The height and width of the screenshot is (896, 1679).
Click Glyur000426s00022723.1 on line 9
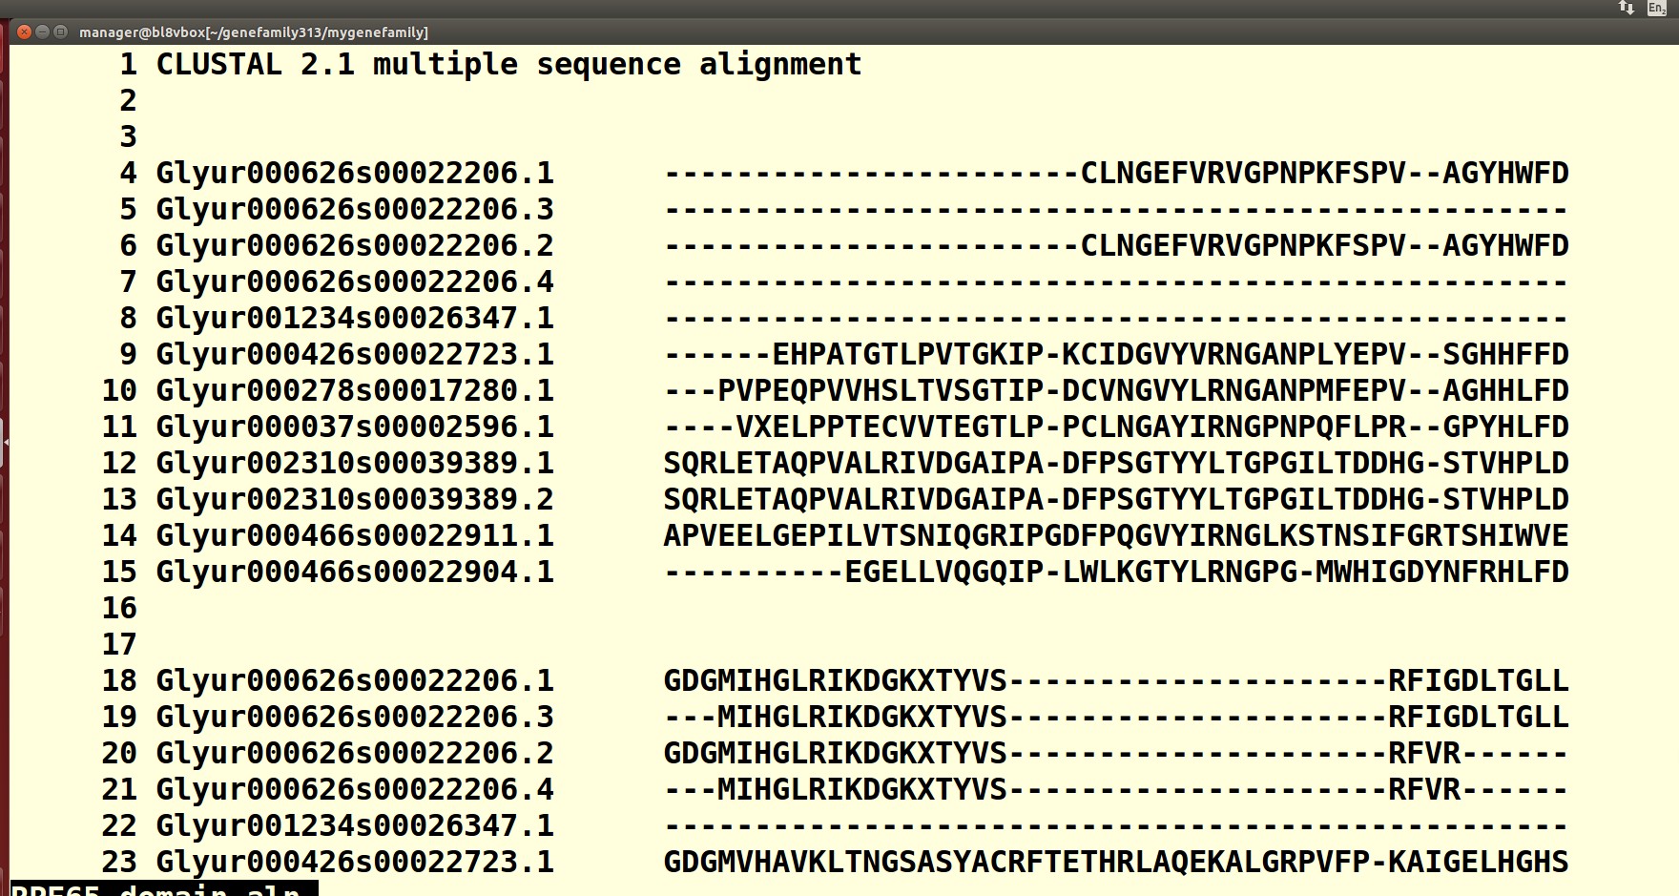coord(355,355)
